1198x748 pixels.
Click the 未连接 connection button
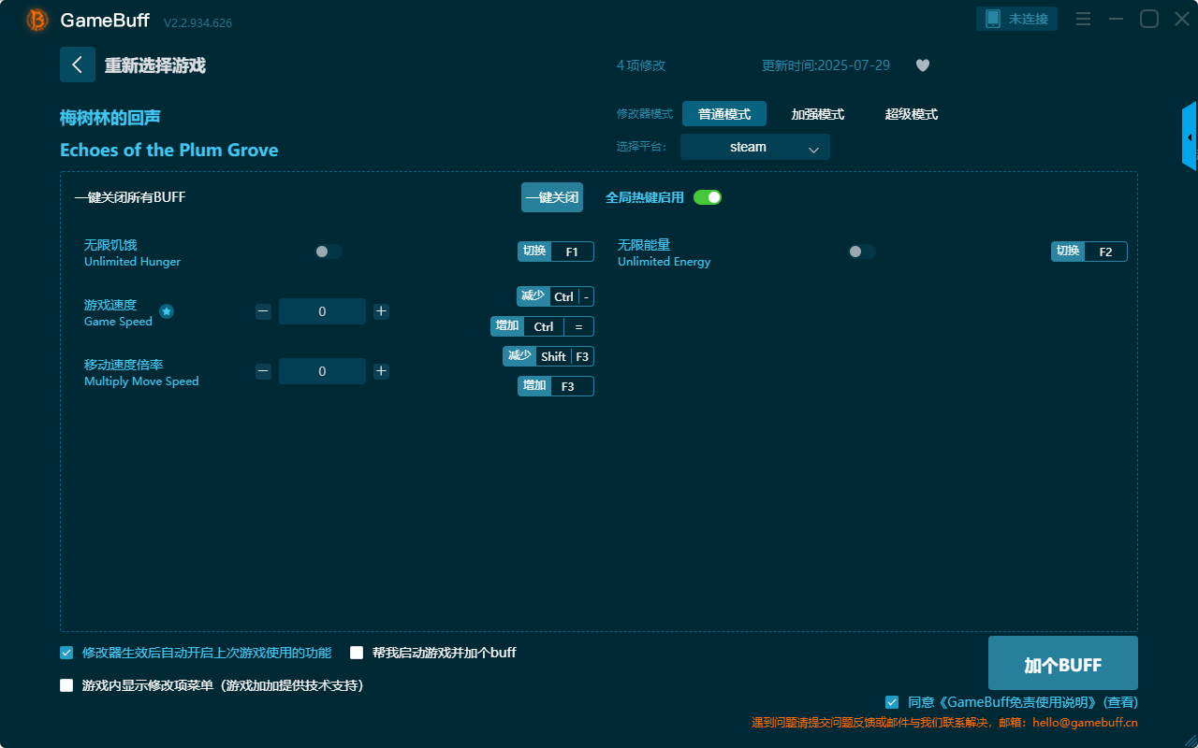1017,19
